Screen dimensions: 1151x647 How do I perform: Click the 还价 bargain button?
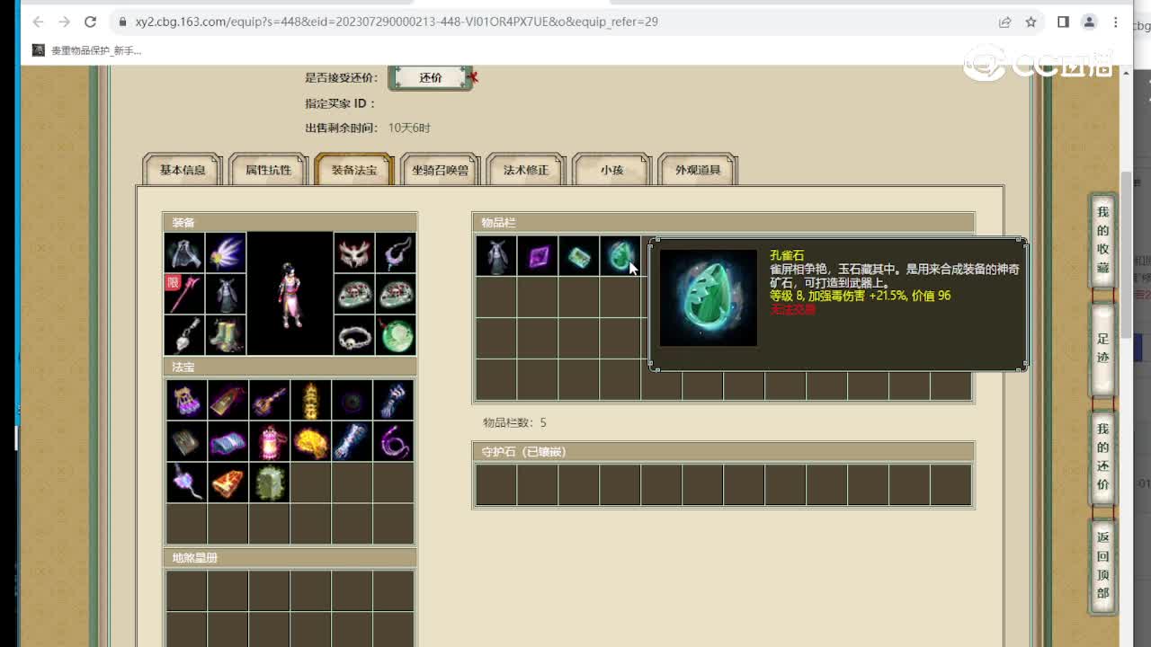(x=431, y=78)
